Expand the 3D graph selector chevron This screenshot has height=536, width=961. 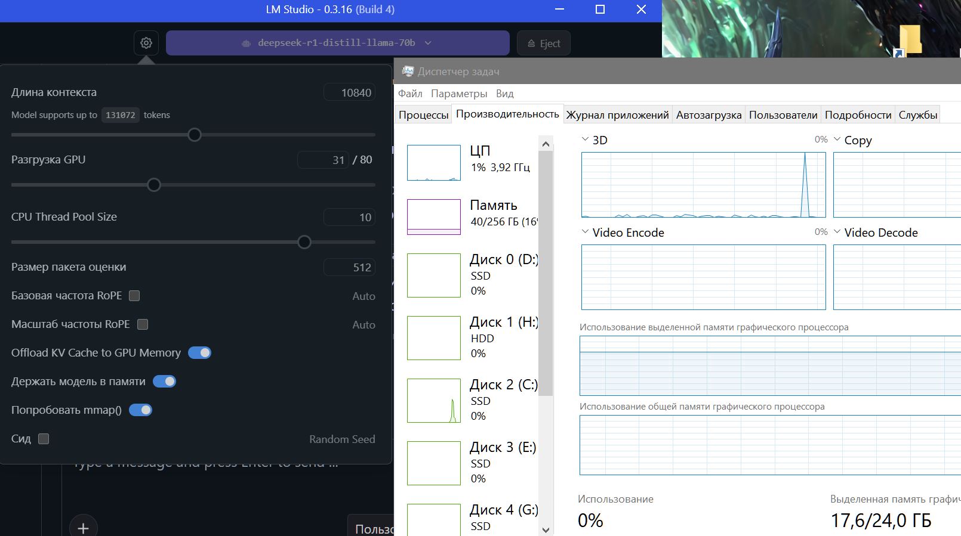[585, 140]
